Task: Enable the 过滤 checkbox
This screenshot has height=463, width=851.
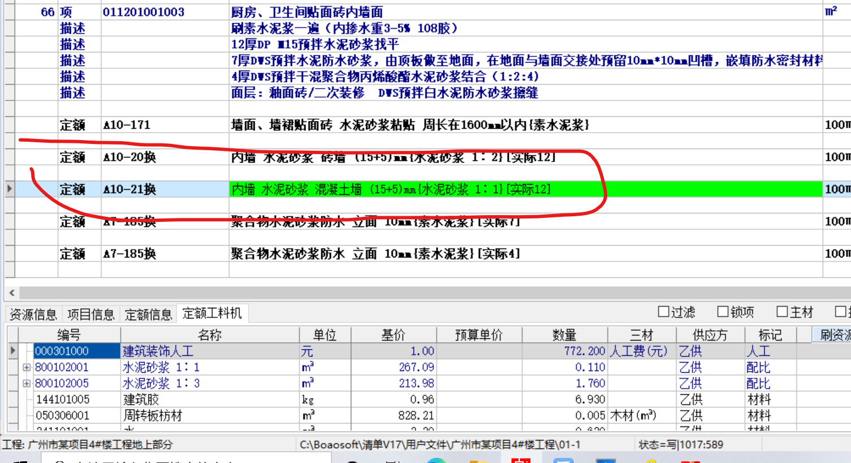Action: [x=664, y=312]
